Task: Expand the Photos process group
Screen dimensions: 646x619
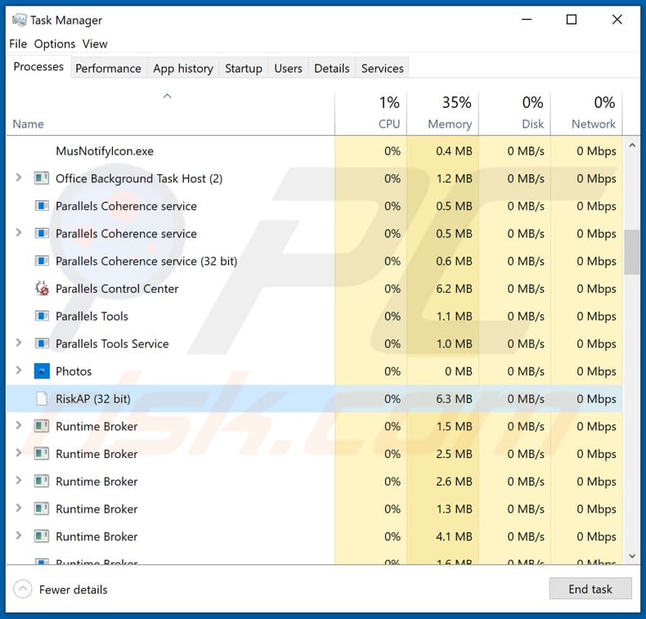Action: [19, 370]
